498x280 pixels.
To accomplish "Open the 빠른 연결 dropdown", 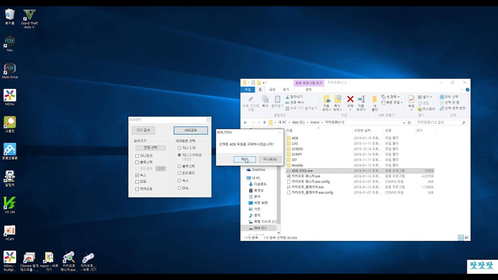I will click(392, 102).
